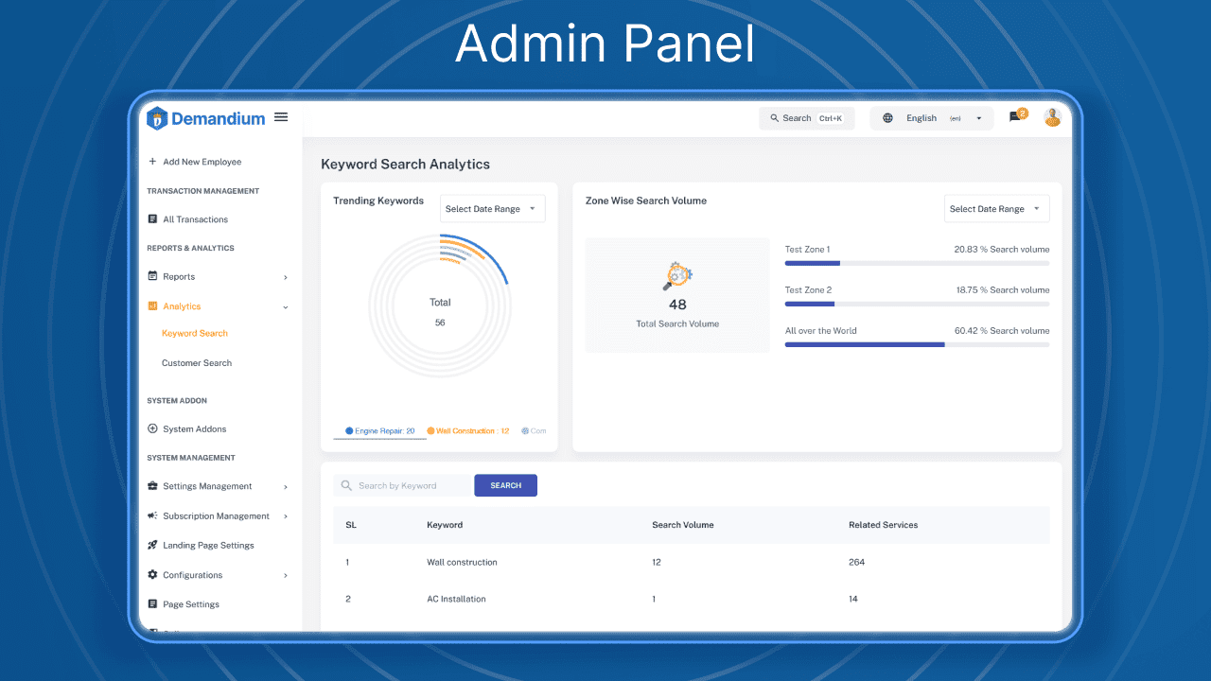Toggle the sidebar with the hamburger icon
This screenshot has height=681, width=1211.
(x=280, y=116)
